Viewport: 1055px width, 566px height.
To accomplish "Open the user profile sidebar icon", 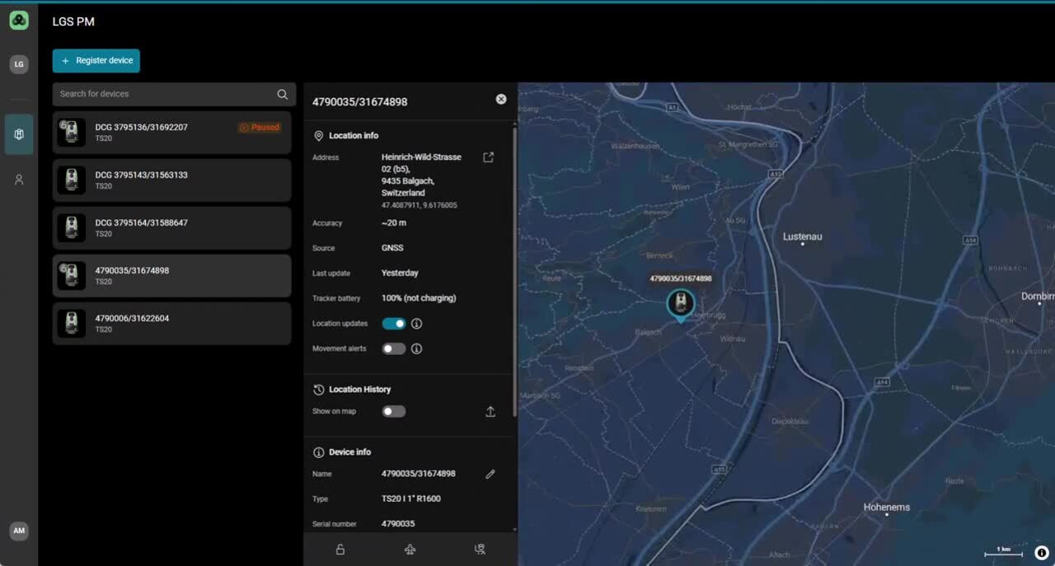I will pos(19,180).
